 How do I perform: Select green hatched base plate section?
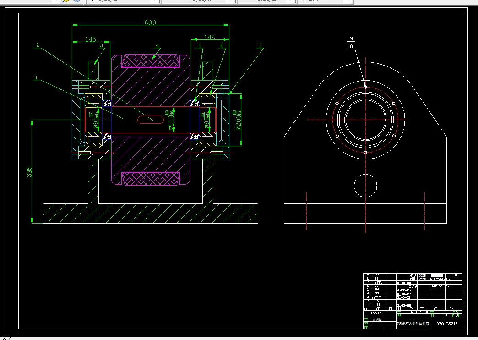150,214
